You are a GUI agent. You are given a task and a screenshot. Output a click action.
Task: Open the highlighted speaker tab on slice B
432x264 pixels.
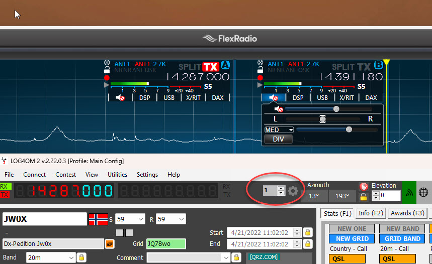274,98
